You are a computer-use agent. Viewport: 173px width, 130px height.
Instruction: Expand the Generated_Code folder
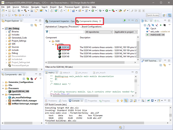[6, 38]
